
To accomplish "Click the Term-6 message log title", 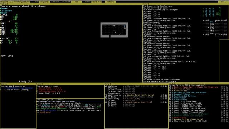I will coord(146,4).
